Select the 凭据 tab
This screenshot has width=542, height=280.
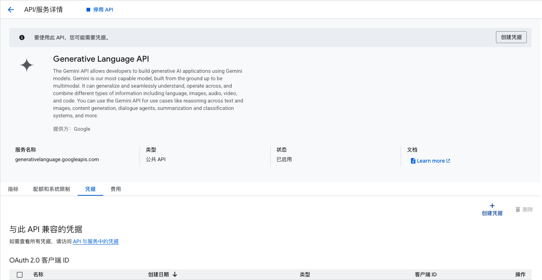(x=90, y=189)
